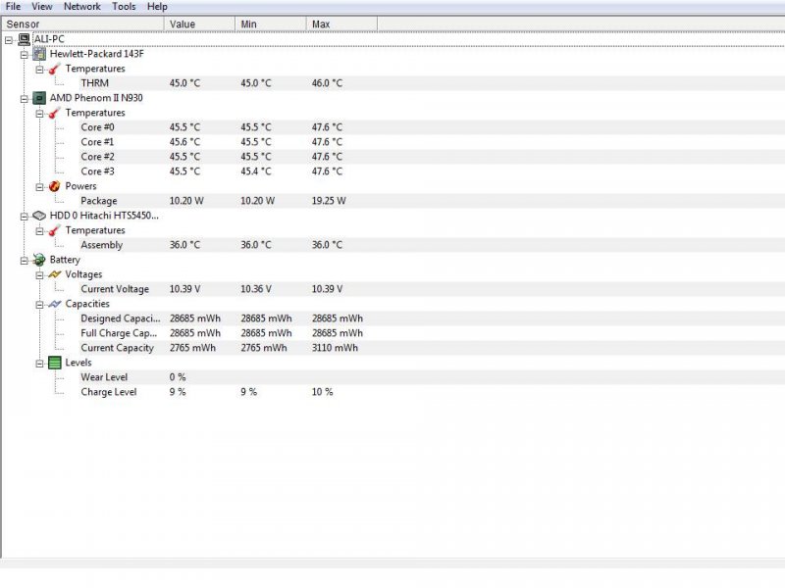Screen dimensions: 785x588
Task: Select the Package power row
Action: (x=432, y=201)
